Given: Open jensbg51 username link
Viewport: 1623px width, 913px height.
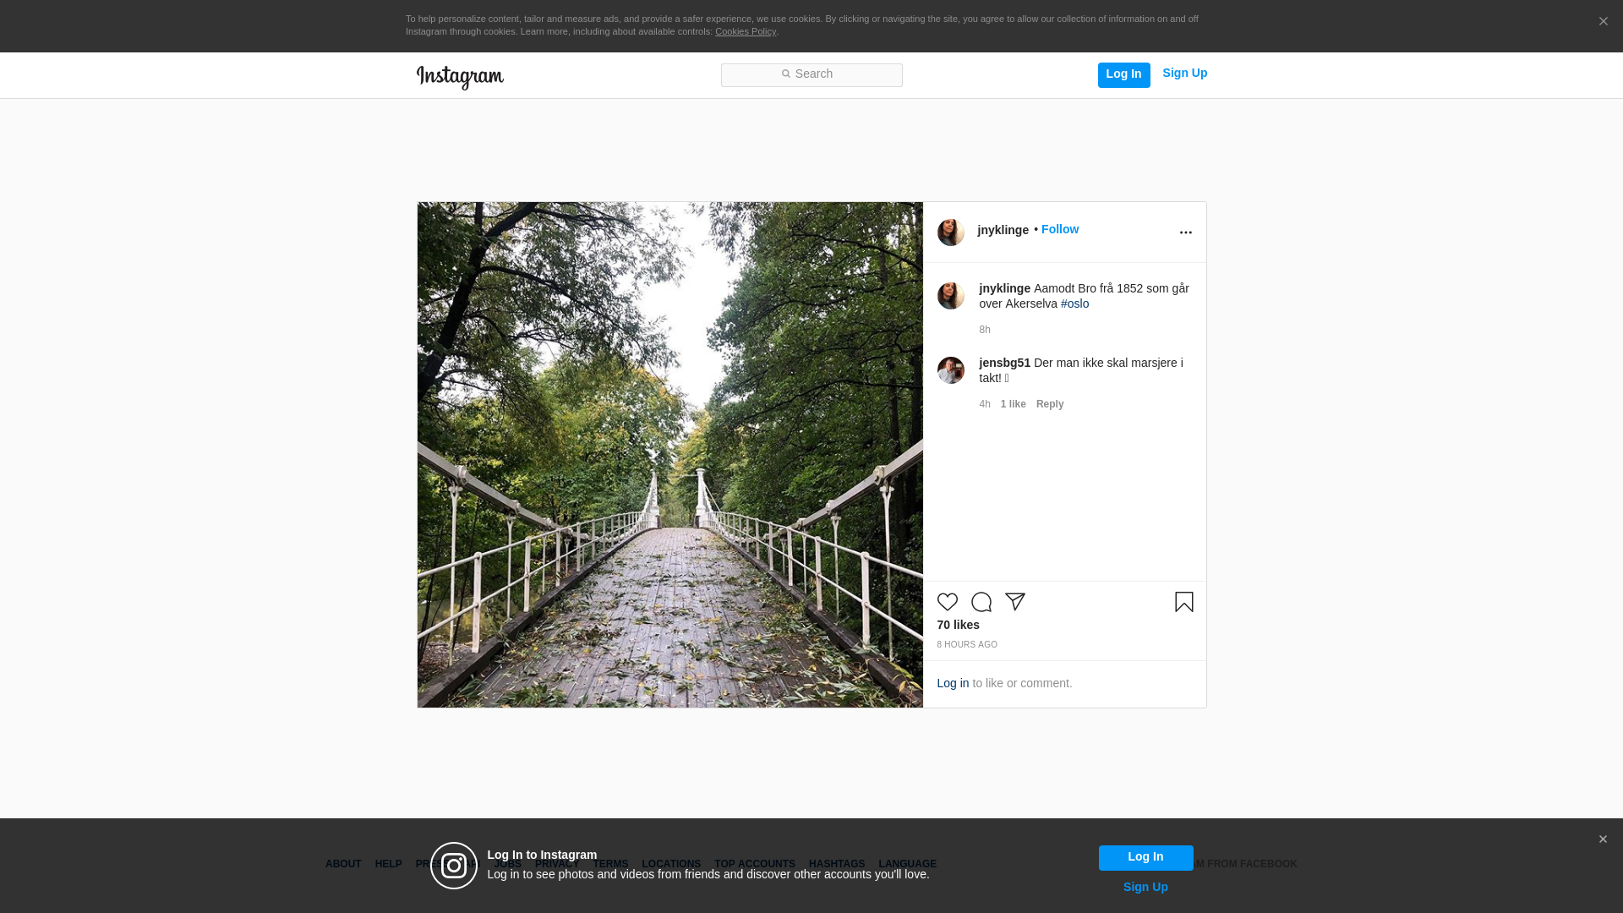Looking at the screenshot, I should 1005,363.
